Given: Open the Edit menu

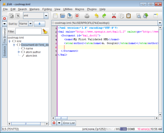Looking at the screenshot, I should 13,9.
